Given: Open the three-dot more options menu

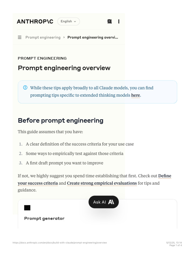Looking at the screenshot, I should pos(119,22).
